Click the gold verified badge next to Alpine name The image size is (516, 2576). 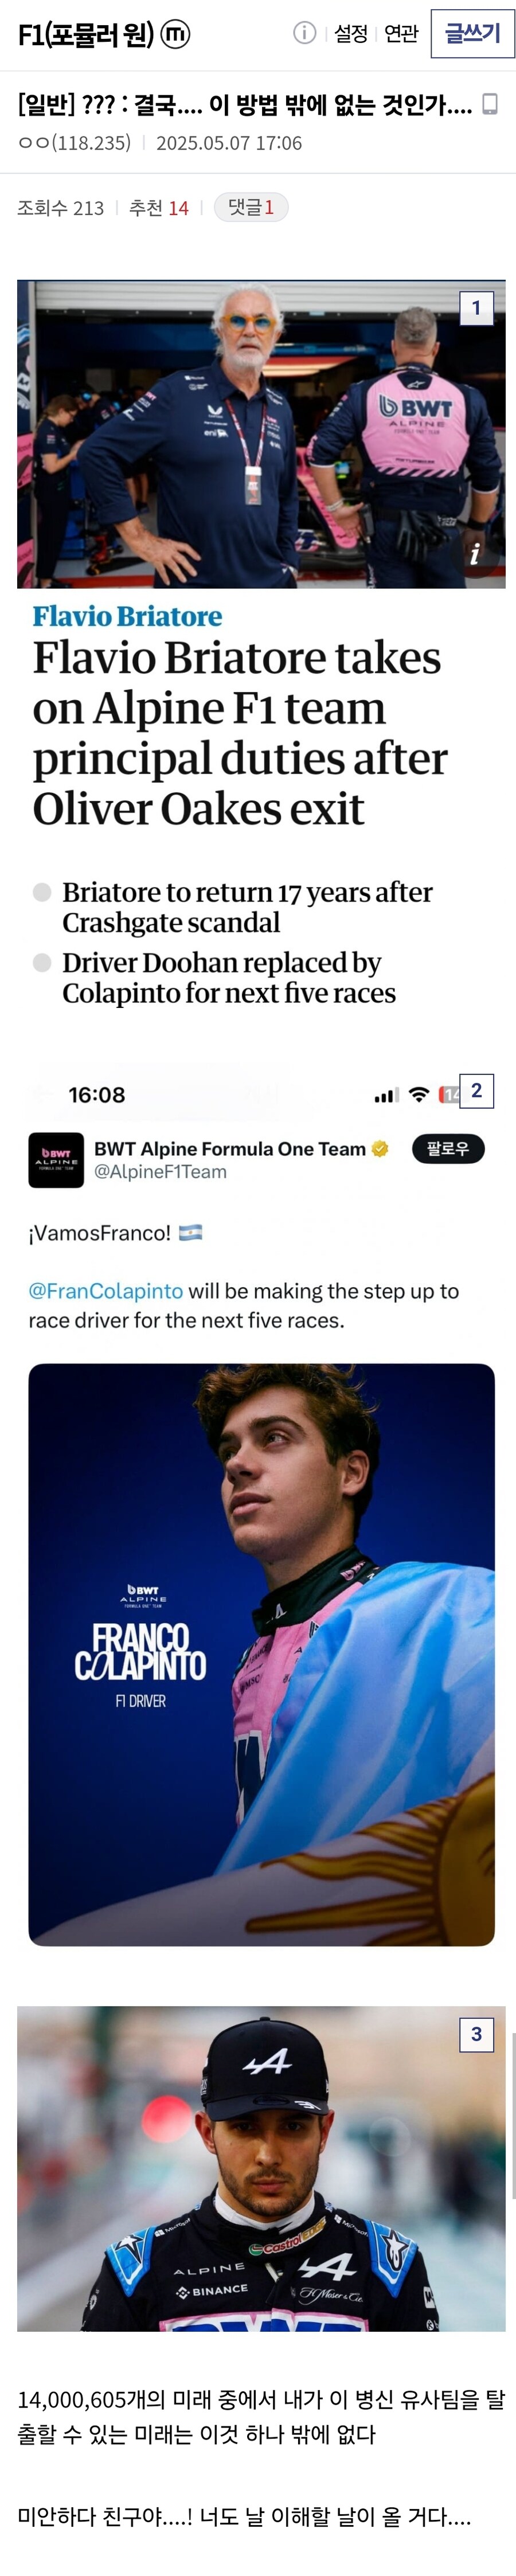(380, 1149)
